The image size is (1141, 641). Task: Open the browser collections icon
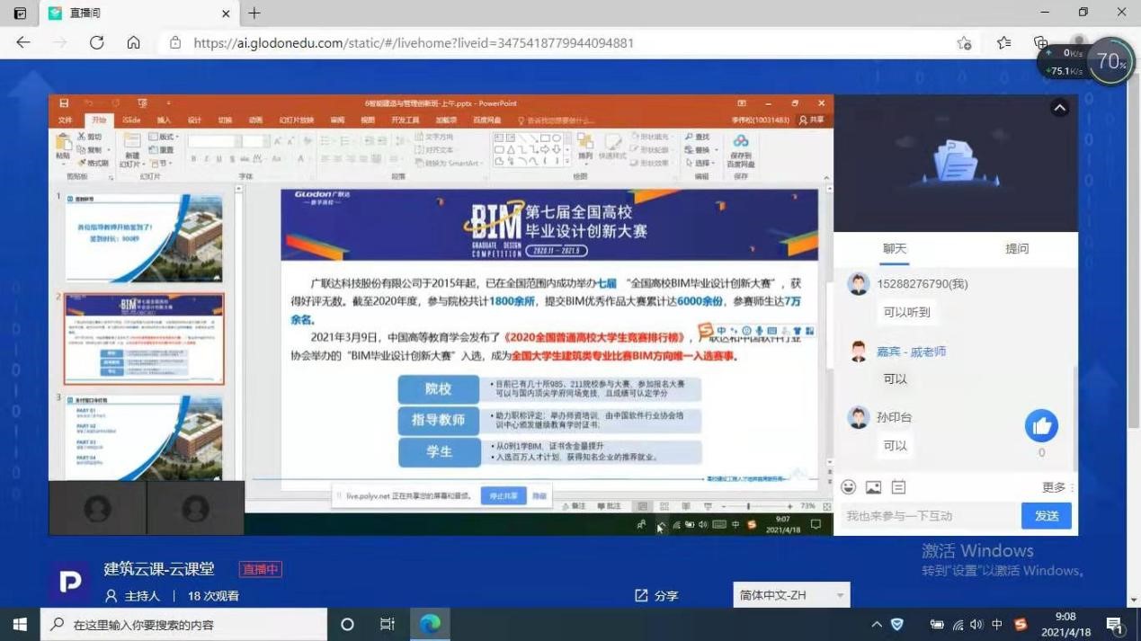[1040, 42]
